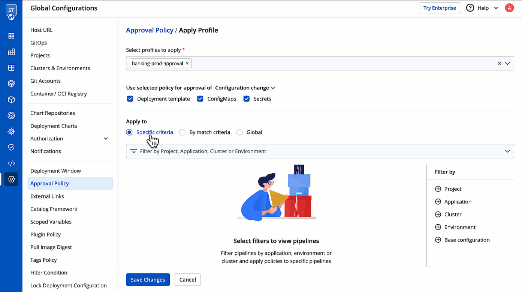
Task: Remove the banking-prod-approval profile chip
Action: pos(187,63)
